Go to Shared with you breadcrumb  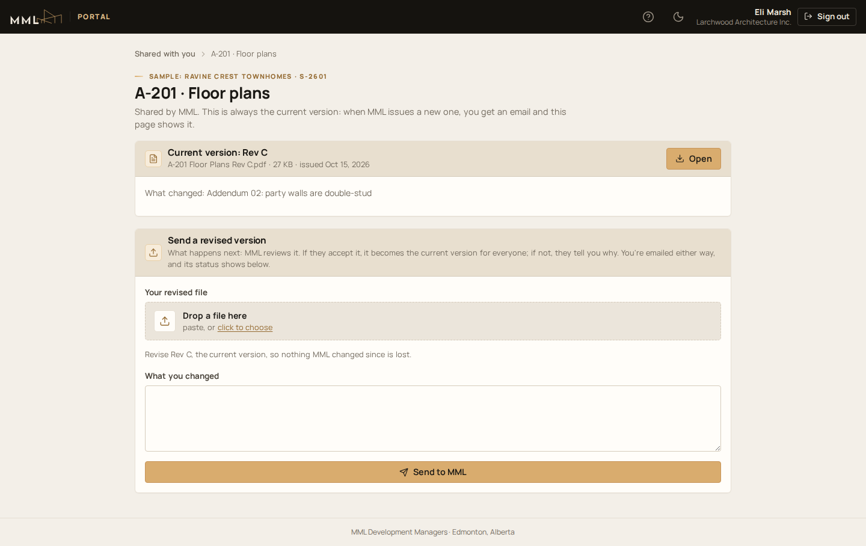165,54
